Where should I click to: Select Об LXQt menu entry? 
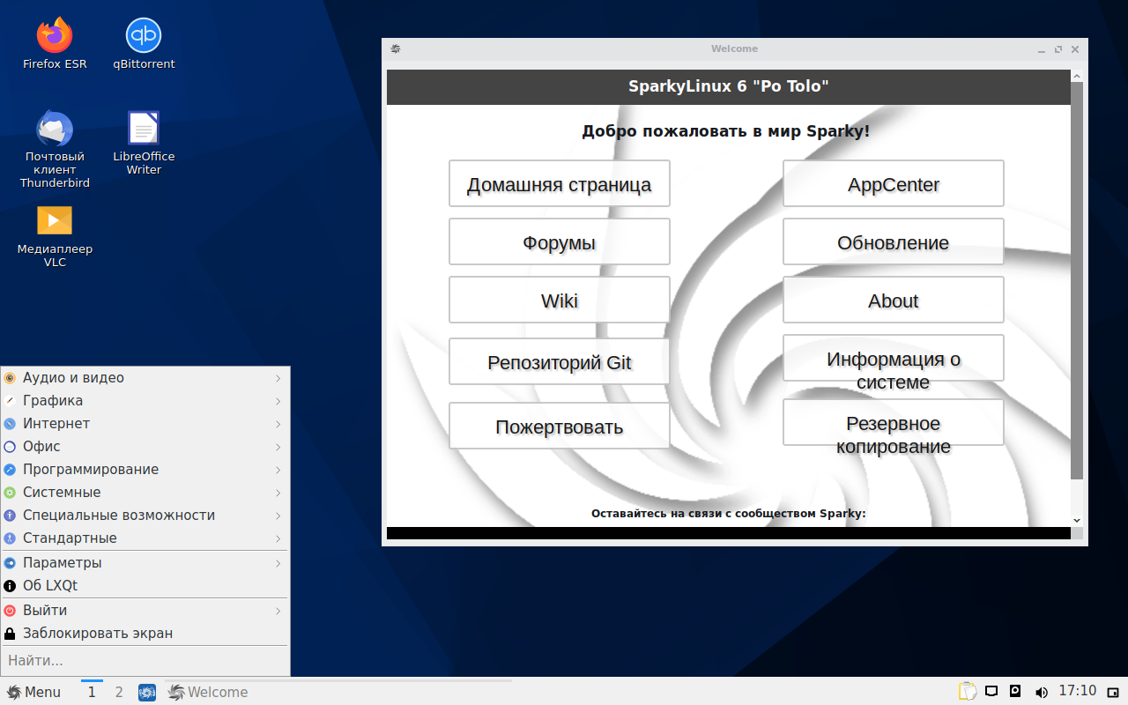tap(145, 586)
